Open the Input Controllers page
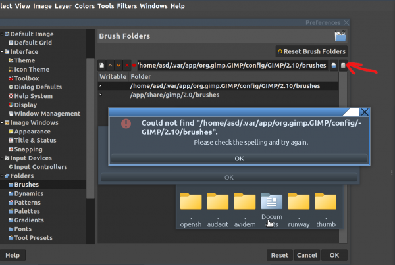 coord(41,167)
